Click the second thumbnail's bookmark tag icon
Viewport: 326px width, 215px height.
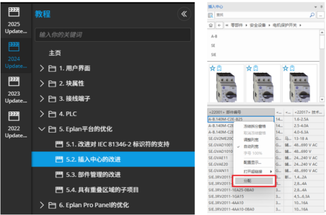point(256,68)
